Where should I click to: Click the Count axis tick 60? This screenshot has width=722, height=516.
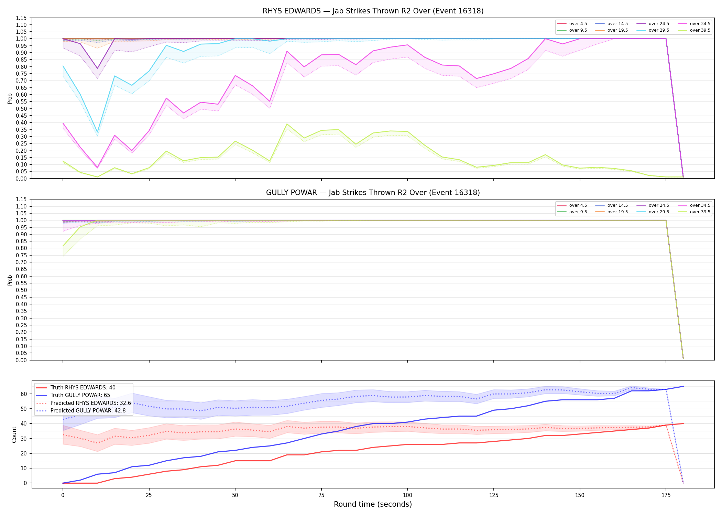pos(24,394)
